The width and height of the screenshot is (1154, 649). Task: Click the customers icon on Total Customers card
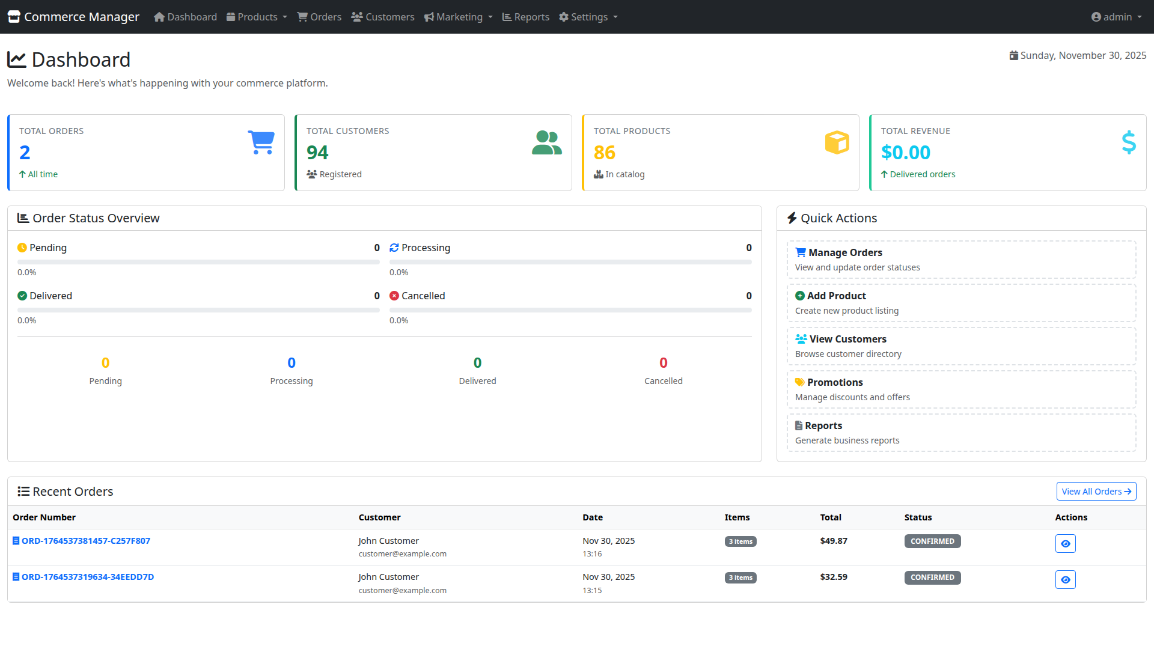(546, 142)
